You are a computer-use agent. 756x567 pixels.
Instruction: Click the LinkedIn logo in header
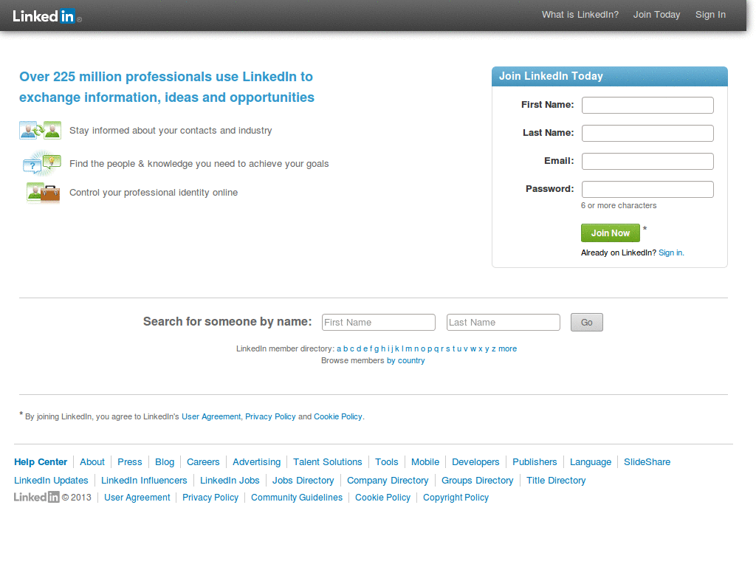[47, 16]
